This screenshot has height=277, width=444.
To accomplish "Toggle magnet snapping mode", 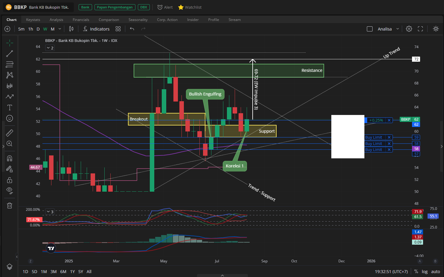I will point(10,158).
